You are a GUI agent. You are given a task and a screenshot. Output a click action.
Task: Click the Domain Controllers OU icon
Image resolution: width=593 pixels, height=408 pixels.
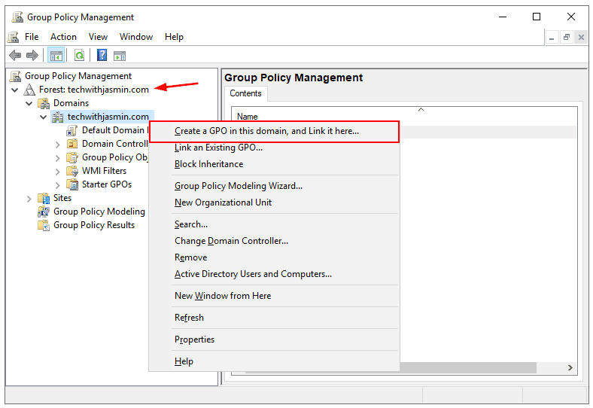coord(71,144)
